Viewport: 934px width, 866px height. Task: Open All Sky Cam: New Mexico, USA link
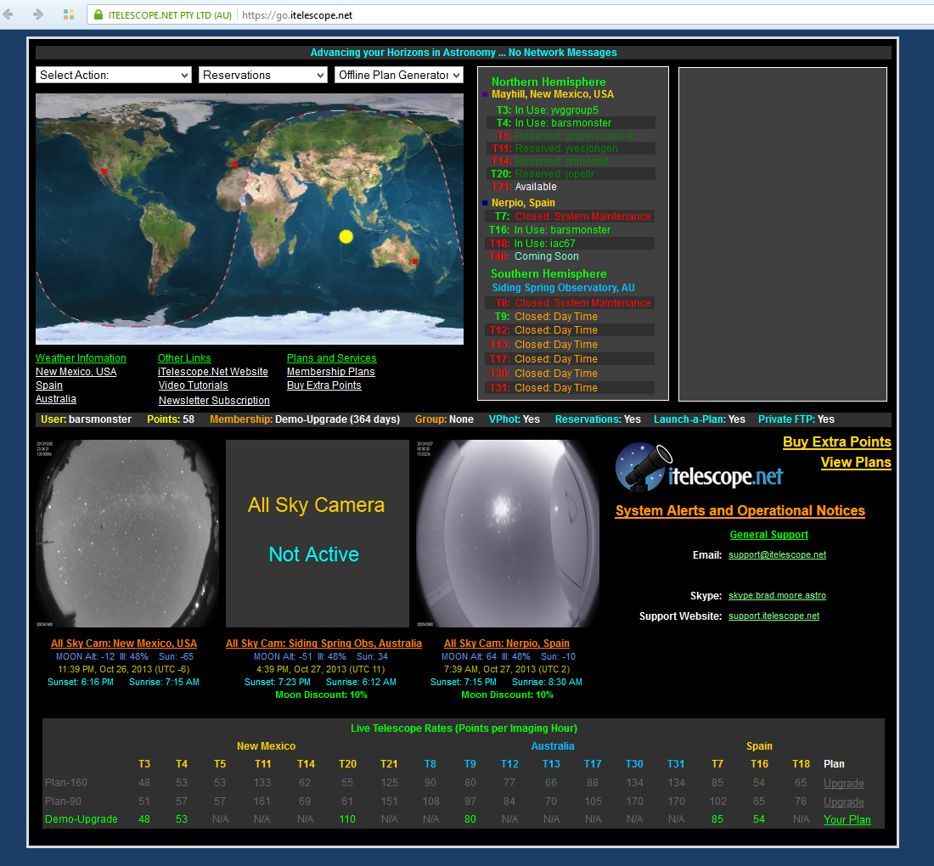click(124, 644)
